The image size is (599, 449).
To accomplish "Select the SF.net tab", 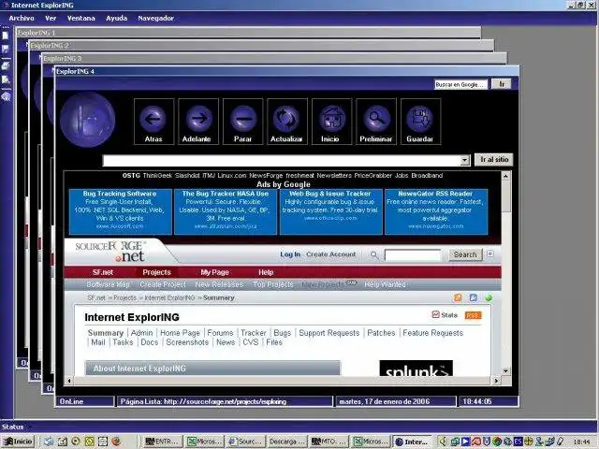I will tap(103, 272).
